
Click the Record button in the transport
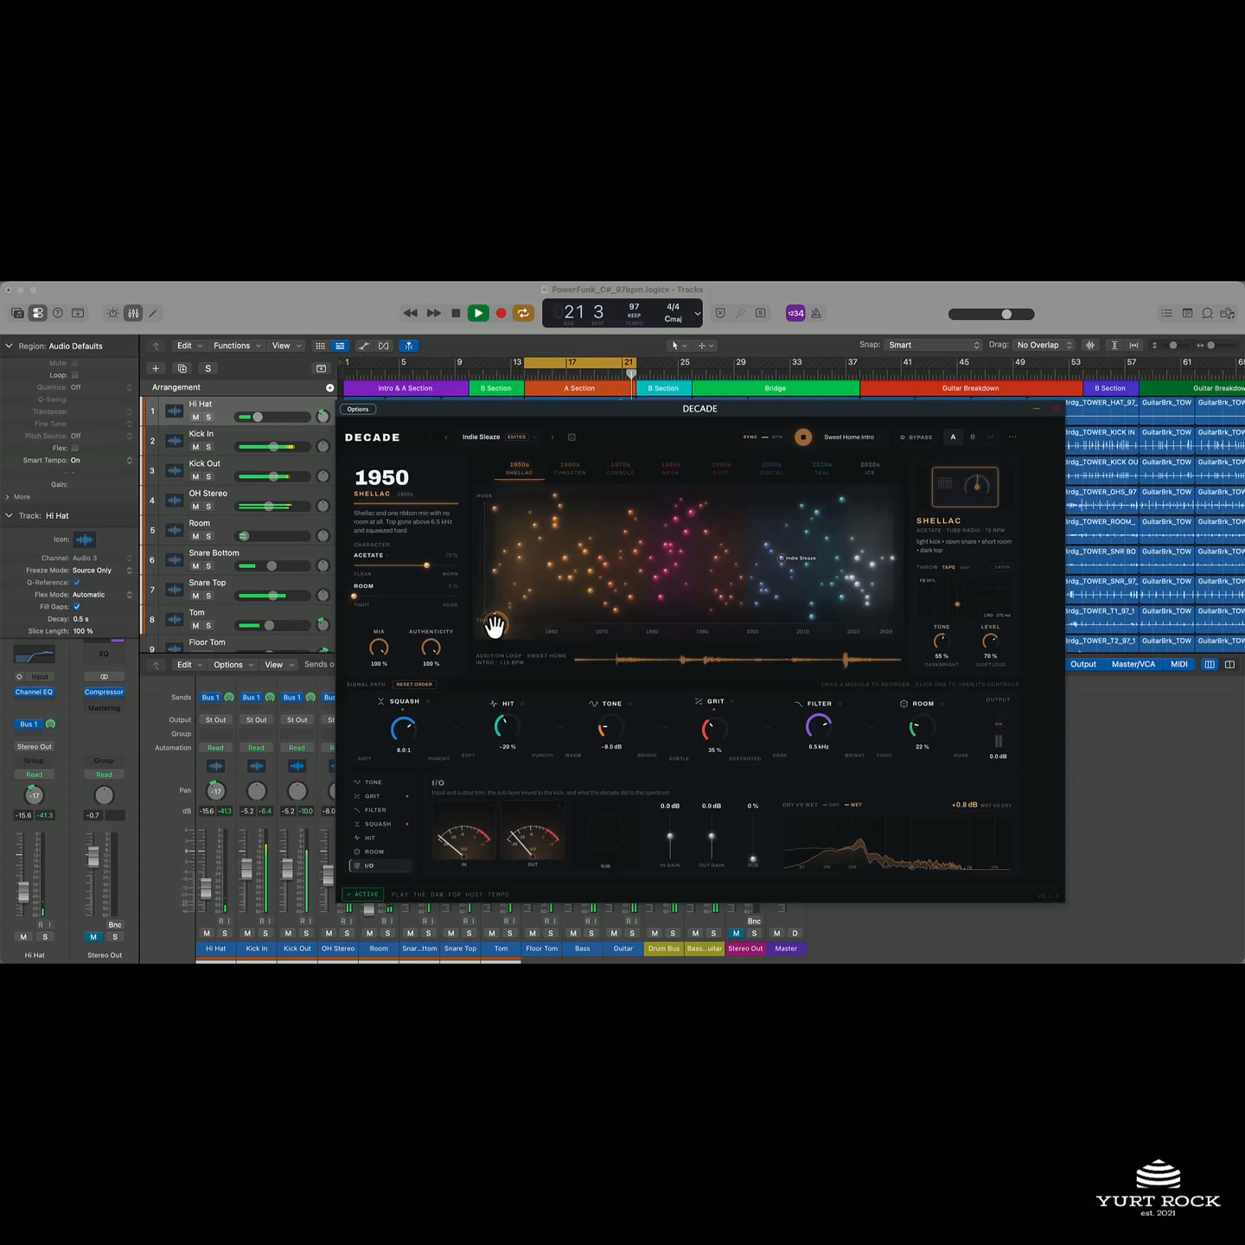501,313
